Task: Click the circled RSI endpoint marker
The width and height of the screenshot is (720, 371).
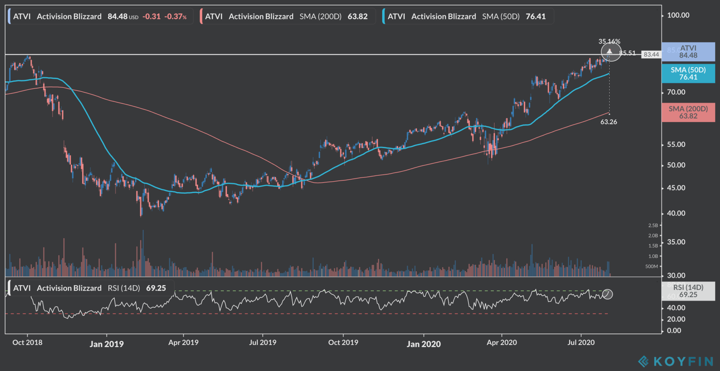Action: [607, 294]
